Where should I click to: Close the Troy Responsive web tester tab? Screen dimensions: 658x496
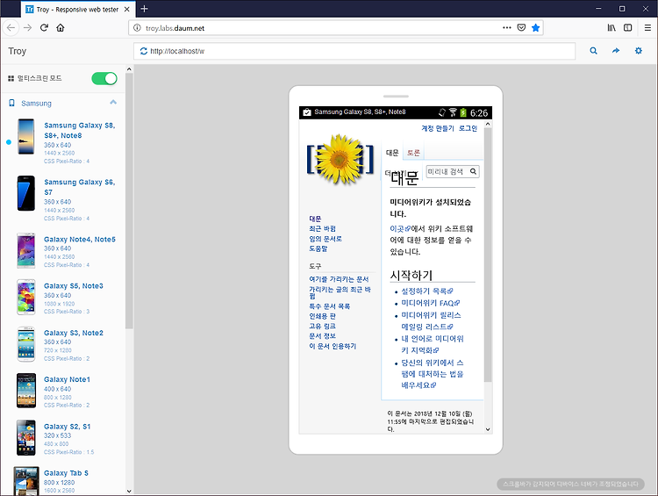click(126, 10)
